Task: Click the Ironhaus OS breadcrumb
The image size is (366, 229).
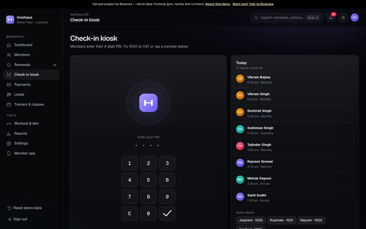Action: click(x=79, y=14)
